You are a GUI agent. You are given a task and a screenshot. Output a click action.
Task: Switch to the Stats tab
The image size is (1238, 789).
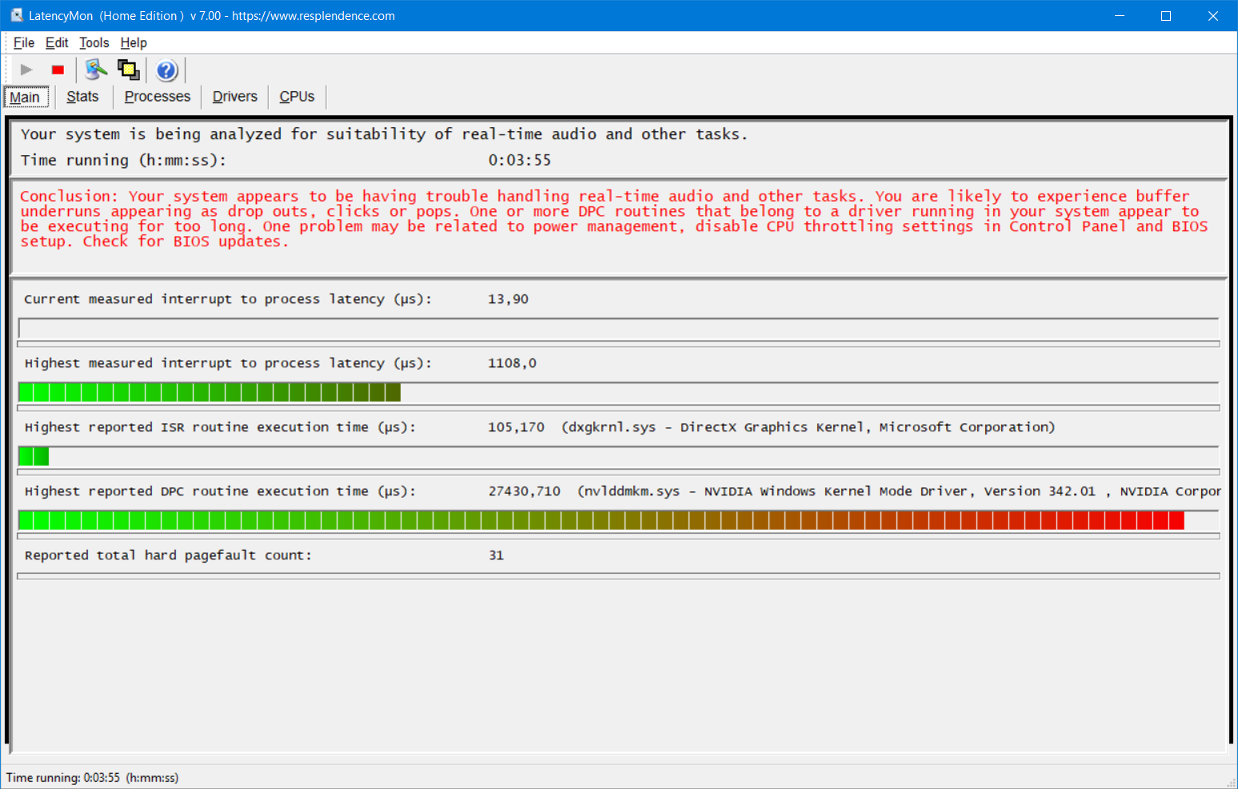pyautogui.click(x=82, y=97)
